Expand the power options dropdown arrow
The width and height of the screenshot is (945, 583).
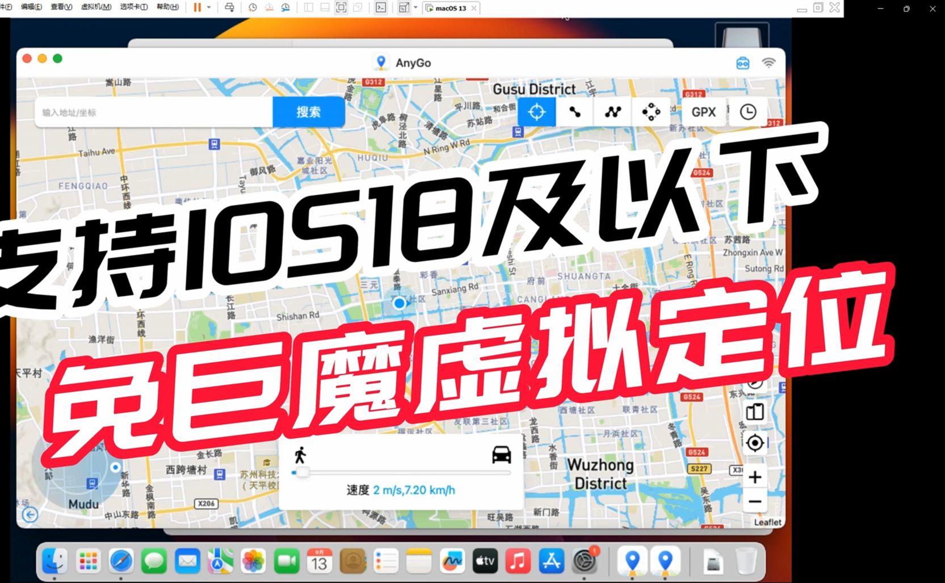coord(209,7)
